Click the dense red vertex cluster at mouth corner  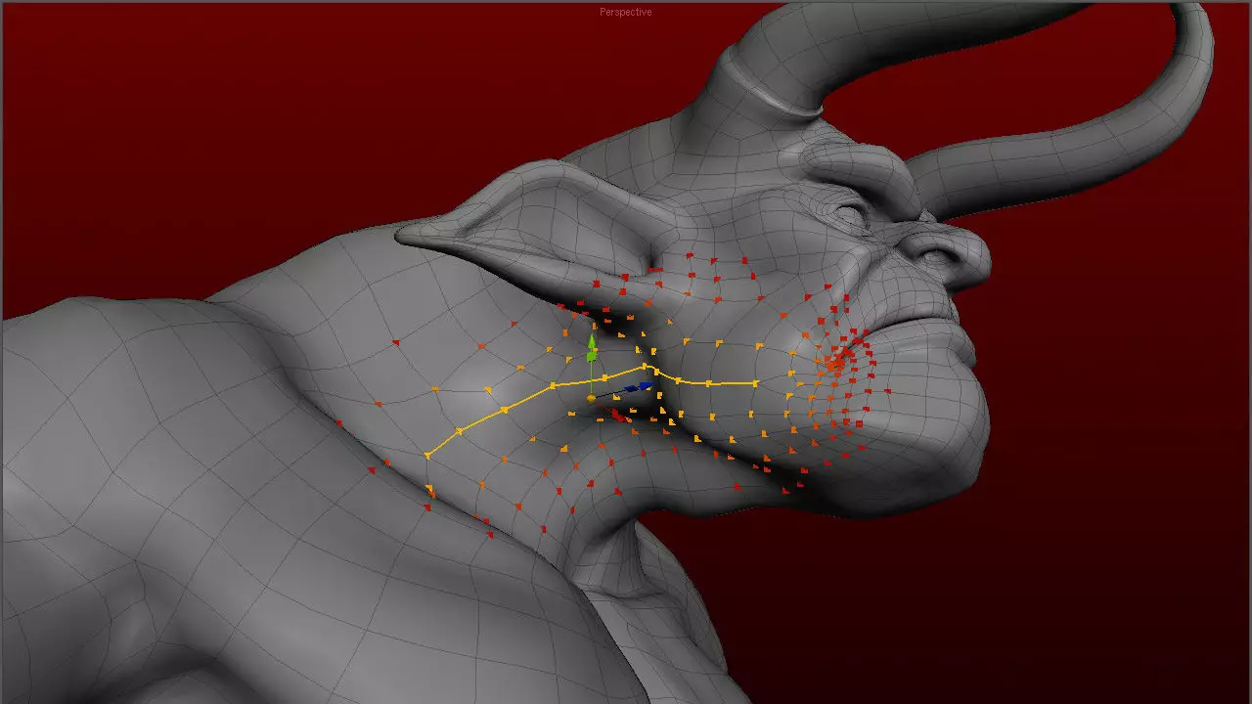click(x=836, y=363)
